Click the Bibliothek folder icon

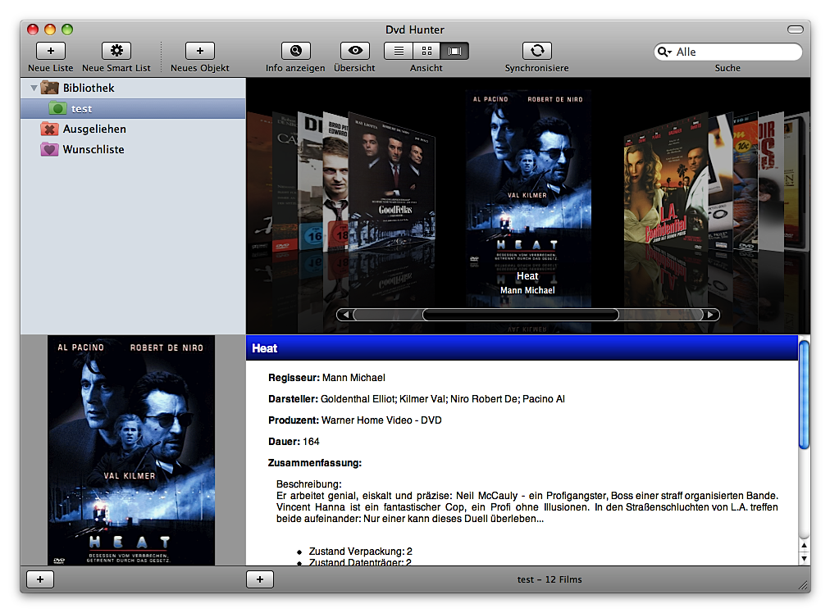[x=50, y=88]
